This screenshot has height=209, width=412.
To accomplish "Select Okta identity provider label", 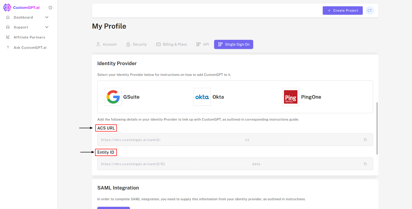I will coord(218,97).
